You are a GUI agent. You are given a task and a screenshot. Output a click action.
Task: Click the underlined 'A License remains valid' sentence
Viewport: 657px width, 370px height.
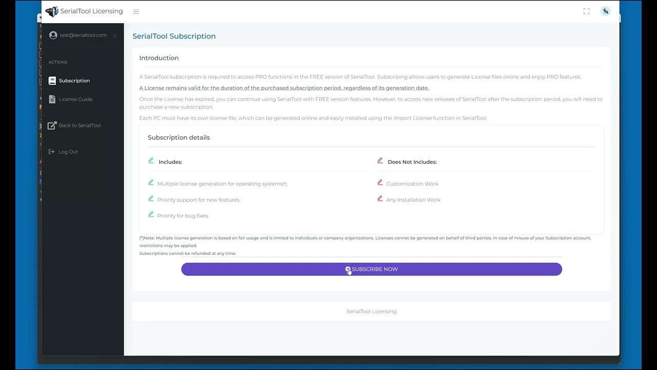[x=284, y=88]
